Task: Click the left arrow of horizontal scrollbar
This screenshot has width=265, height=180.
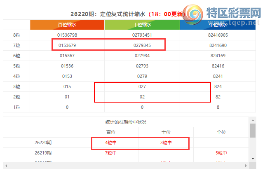Action: (6, 166)
